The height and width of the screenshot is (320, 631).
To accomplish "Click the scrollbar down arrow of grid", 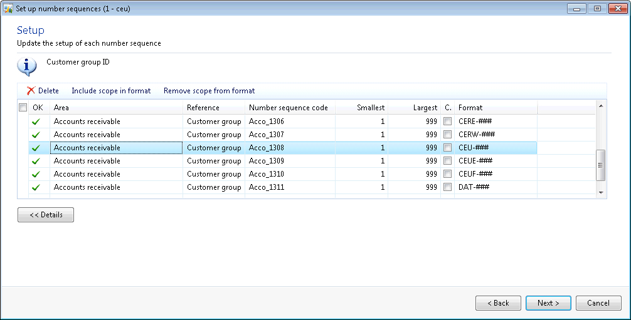I will coord(601,192).
